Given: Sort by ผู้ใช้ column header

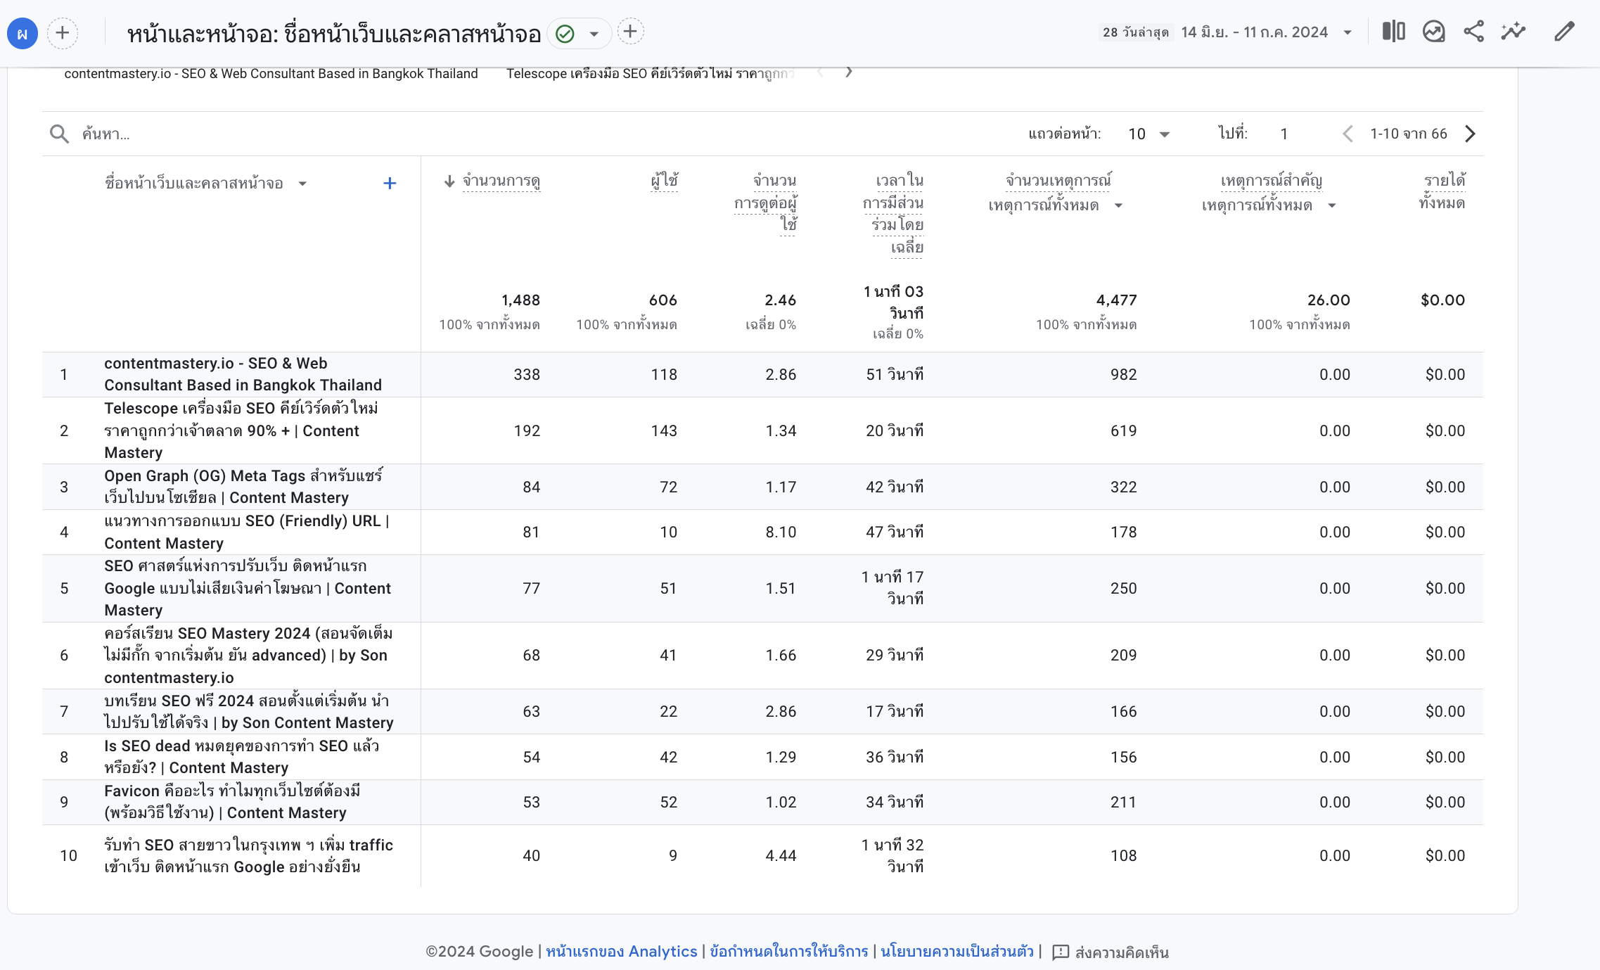Looking at the screenshot, I should pos(664,181).
